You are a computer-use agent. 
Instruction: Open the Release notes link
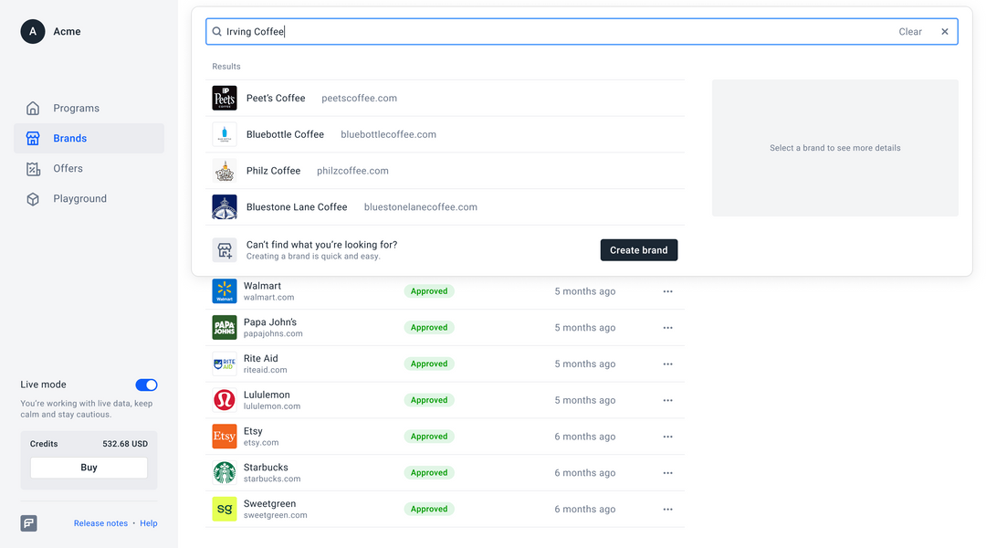(x=100, y=523)
